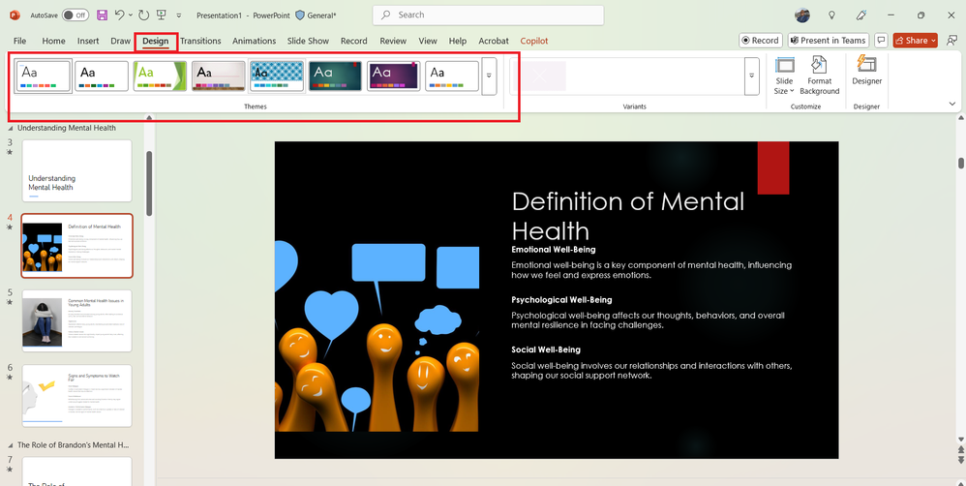Viewport: 966px width, 486px height.
Task: Select slide 3 thumbnail Understanding Mental Health
Action: point(77,170)
